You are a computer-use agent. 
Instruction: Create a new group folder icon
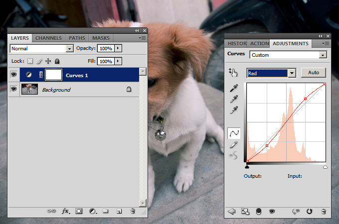click(x=106, y=211)
